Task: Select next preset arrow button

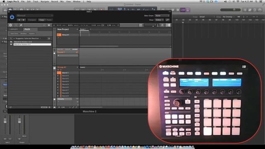Action: [x=24, y=20]
